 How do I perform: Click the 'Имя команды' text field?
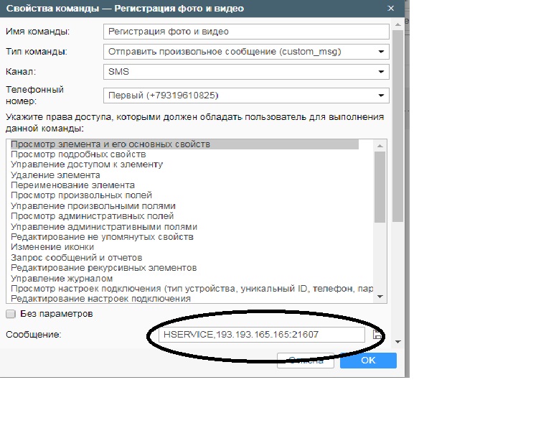(x=246, y=32)
